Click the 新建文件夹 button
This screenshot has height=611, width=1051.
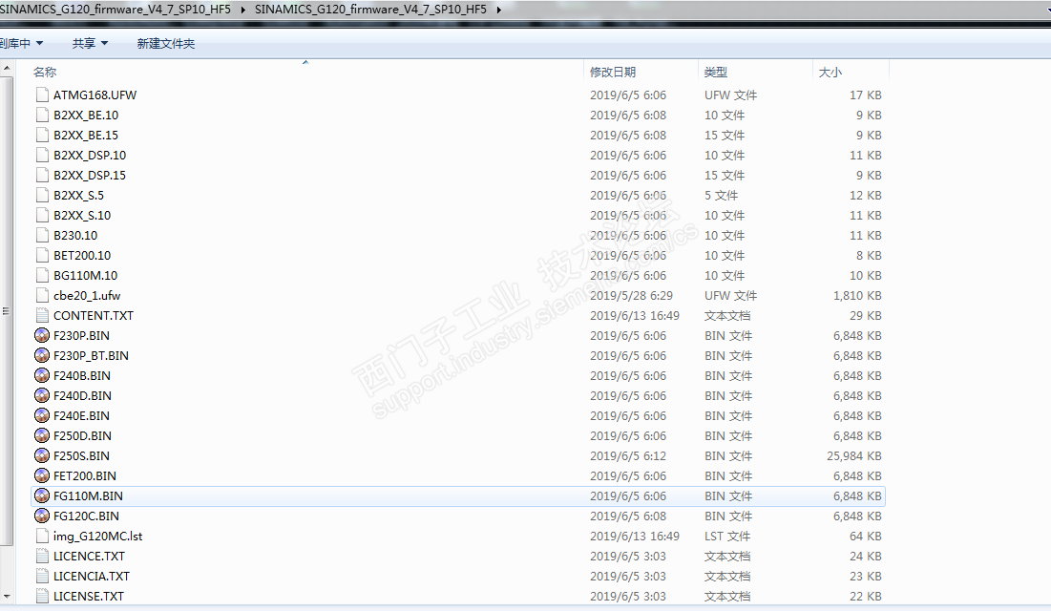[165, 44]
